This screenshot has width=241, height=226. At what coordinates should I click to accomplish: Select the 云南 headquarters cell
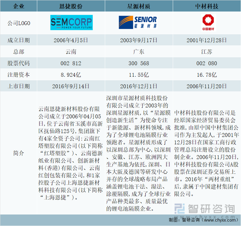click(x=71, y=52)
